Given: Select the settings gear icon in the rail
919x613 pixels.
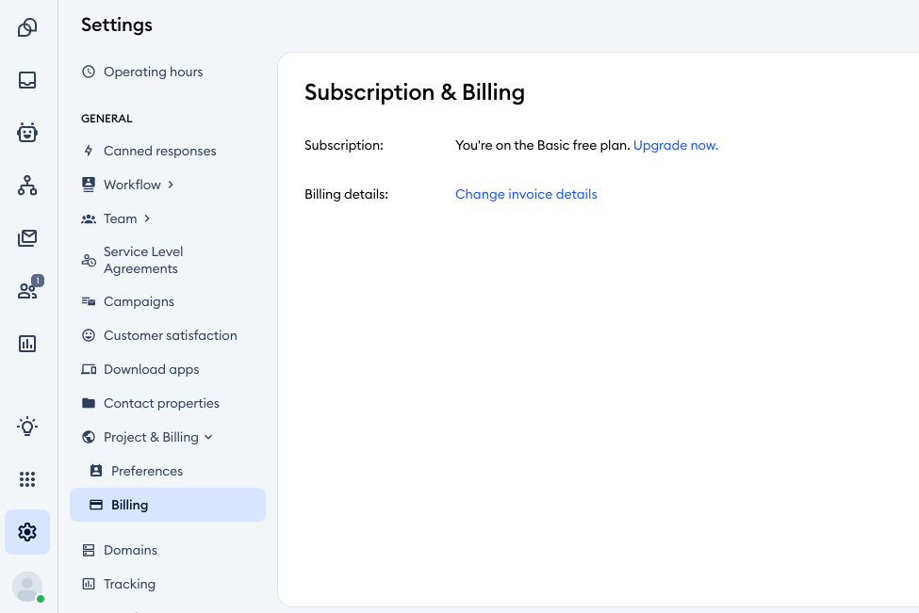Looking at the screenshot, I should (x=27, y=532).
